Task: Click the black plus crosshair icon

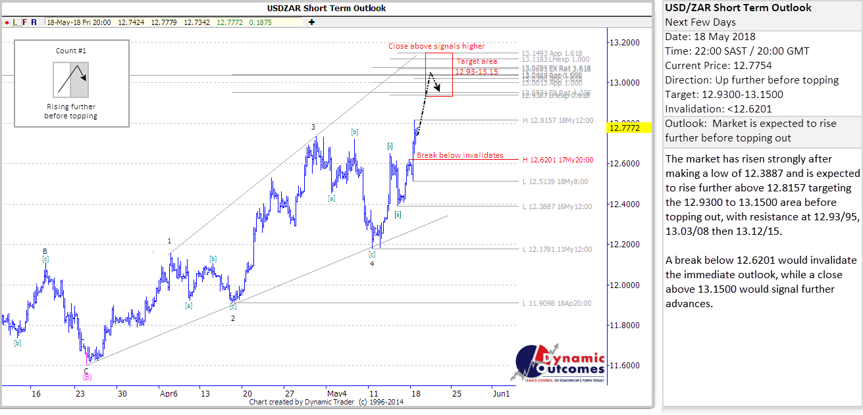Action: [x=311, y=22]
